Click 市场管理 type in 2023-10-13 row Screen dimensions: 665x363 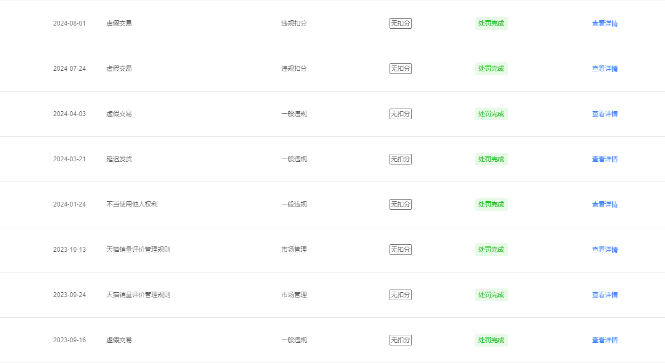tap(294, 250)
